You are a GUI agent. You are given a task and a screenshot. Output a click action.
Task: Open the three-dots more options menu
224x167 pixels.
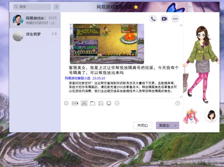pyautogui.click(x=175, y=19)
